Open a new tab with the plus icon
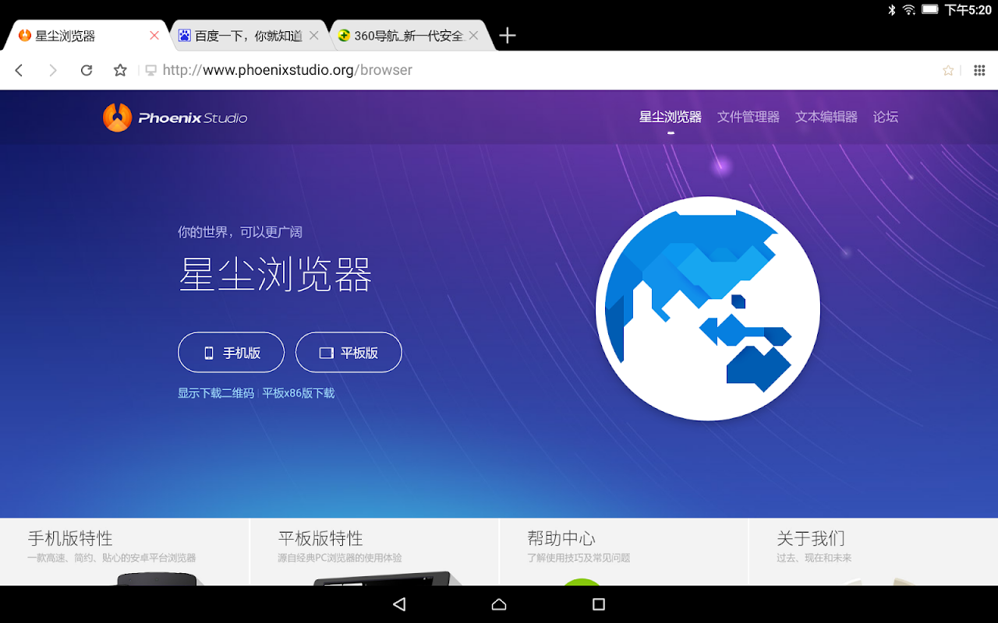Image resolution: width=998 pixels, height=623 pixels. [508, 35]
